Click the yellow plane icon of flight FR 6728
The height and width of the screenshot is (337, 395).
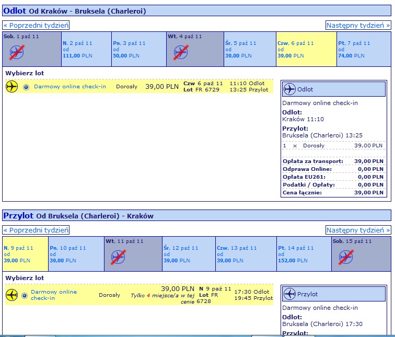[11, 295]
